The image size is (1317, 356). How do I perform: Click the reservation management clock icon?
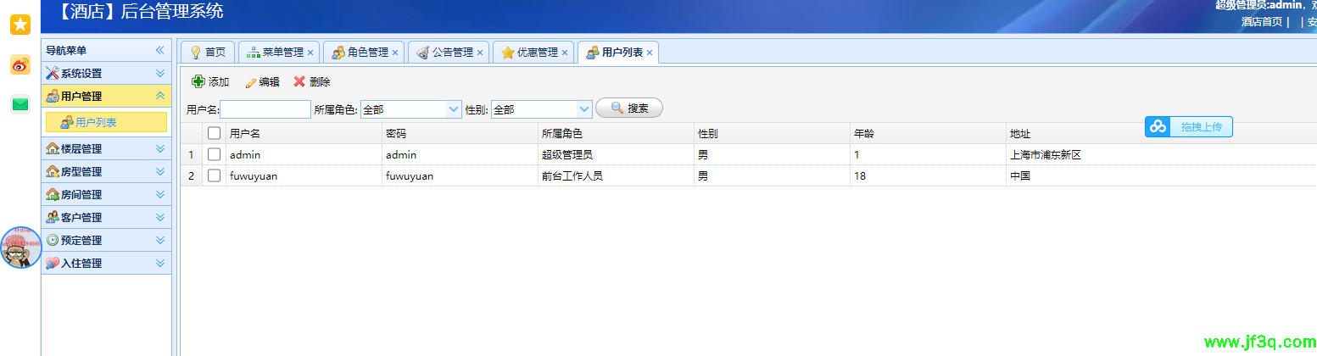[x=53, y=240]
